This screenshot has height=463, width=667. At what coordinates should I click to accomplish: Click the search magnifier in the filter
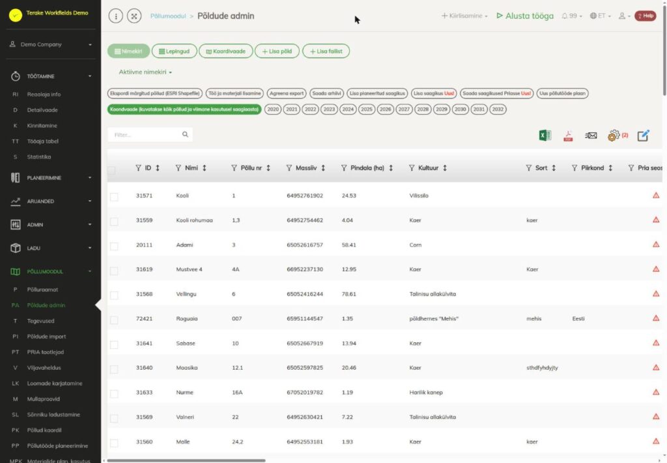(x=185, y=134)
